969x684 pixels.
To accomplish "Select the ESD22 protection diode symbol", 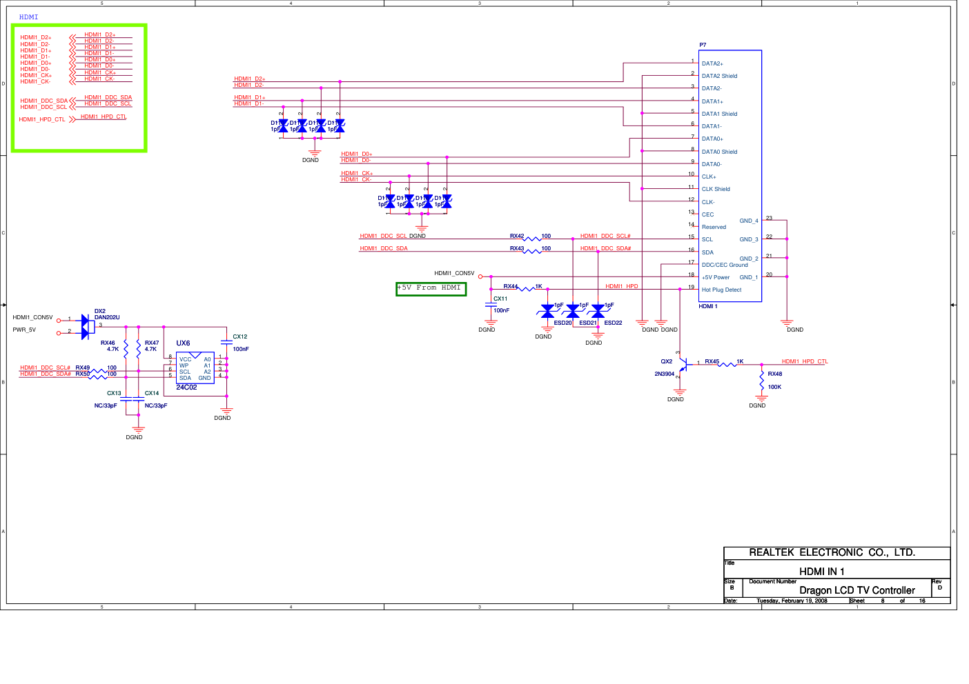I will (598, 312).
